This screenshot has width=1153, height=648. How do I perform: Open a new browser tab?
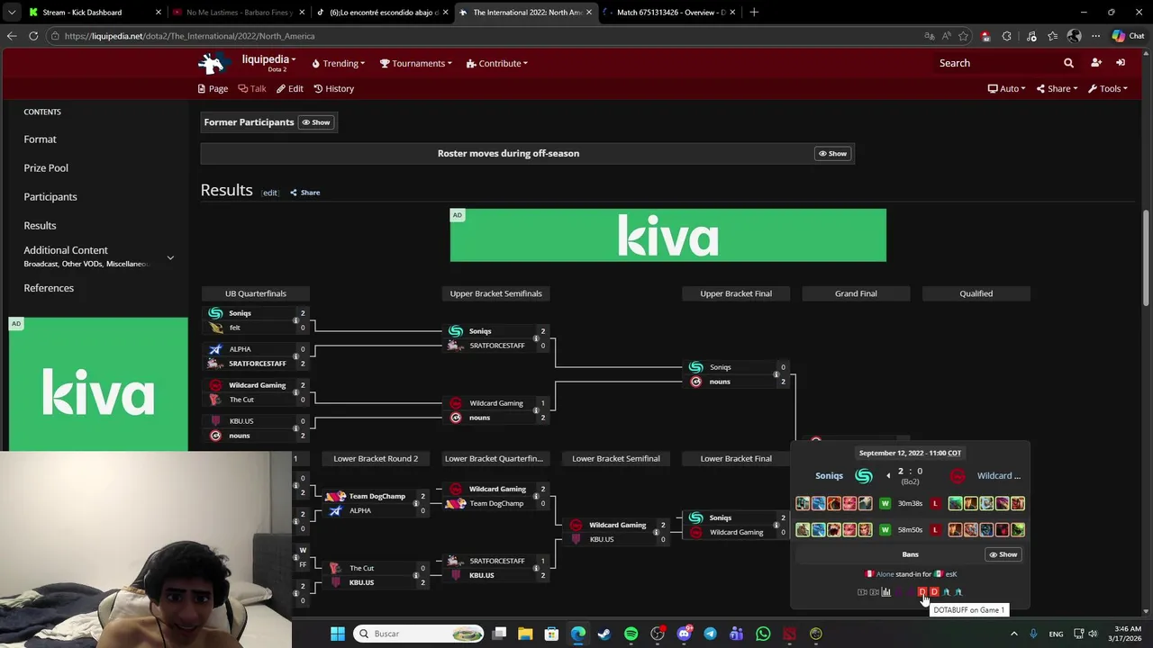point(754,13)
